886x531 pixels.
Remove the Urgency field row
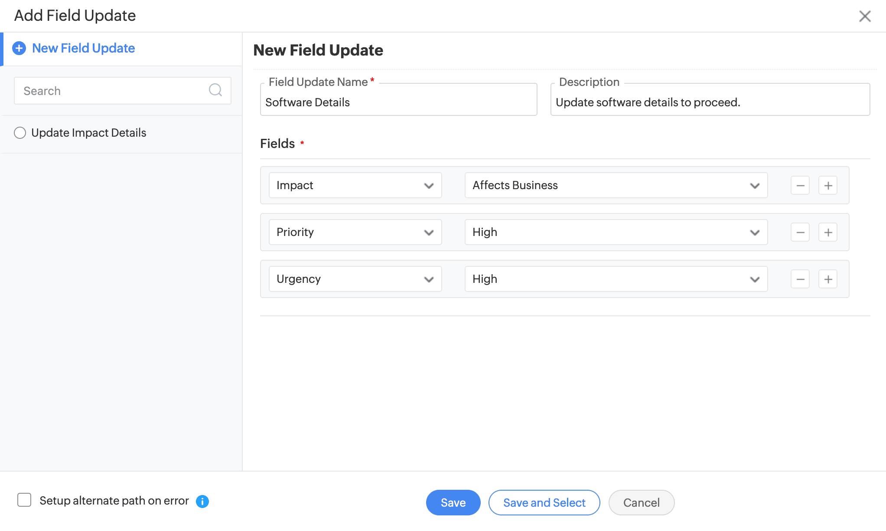click(x=800, y=279)
